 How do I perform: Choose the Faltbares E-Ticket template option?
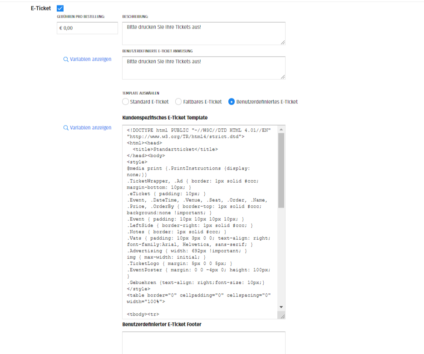pyautogui.click(x=178, y=102)
